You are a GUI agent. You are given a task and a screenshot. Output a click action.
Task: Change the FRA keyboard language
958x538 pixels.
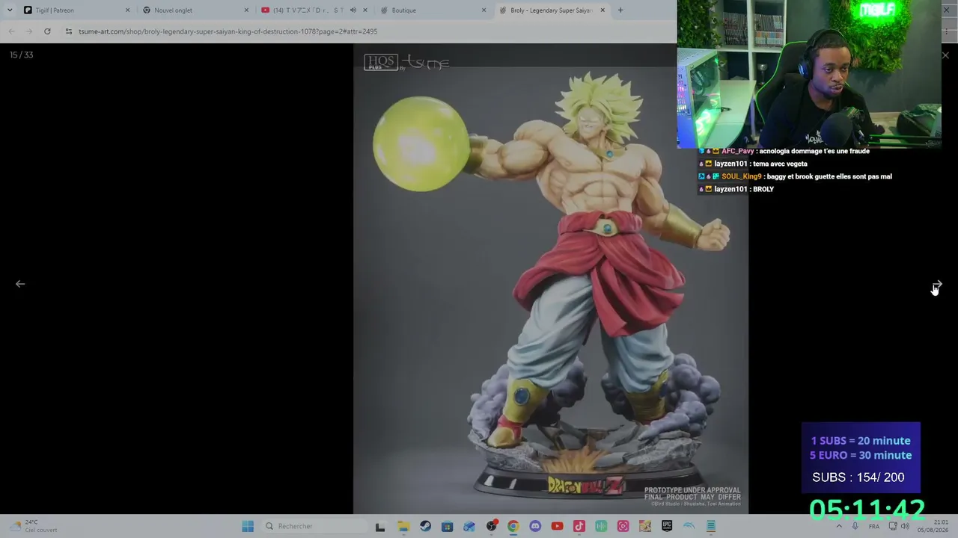873,526
